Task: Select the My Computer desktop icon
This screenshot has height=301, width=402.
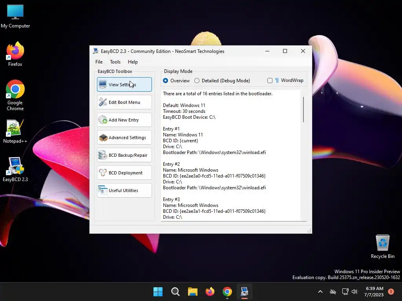Action: point(15,16)
